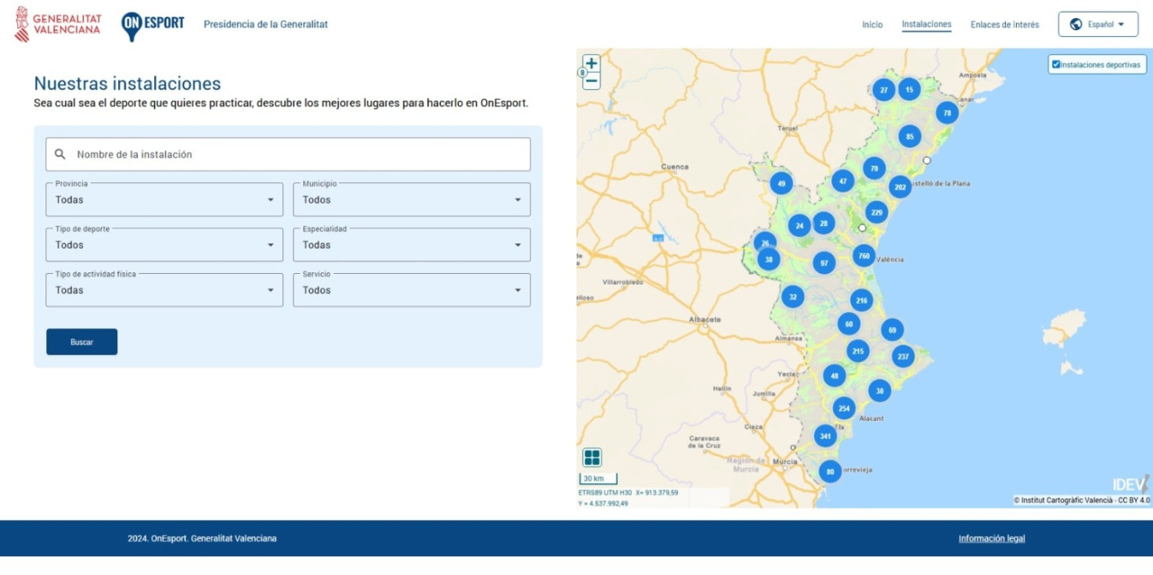
Task: Select the 237 cluster marker on map
Action: pyautogui.click(x=903, y=357)
